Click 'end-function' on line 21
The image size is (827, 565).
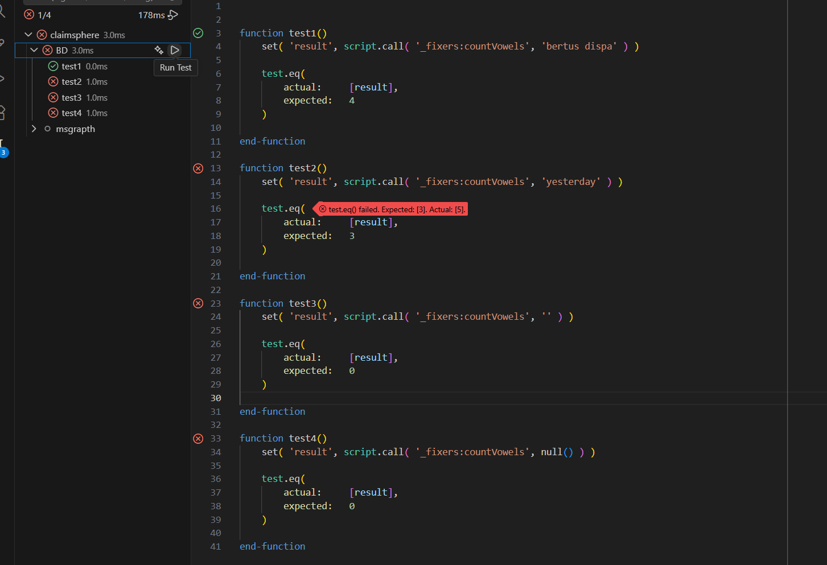273,277
